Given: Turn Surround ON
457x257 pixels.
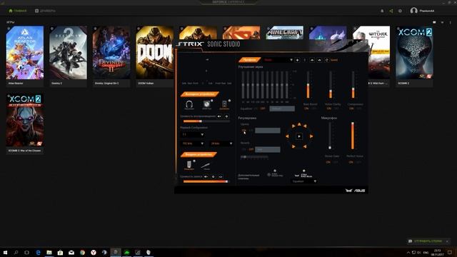Looking at the screenshot, I should [x=244, y=130].
